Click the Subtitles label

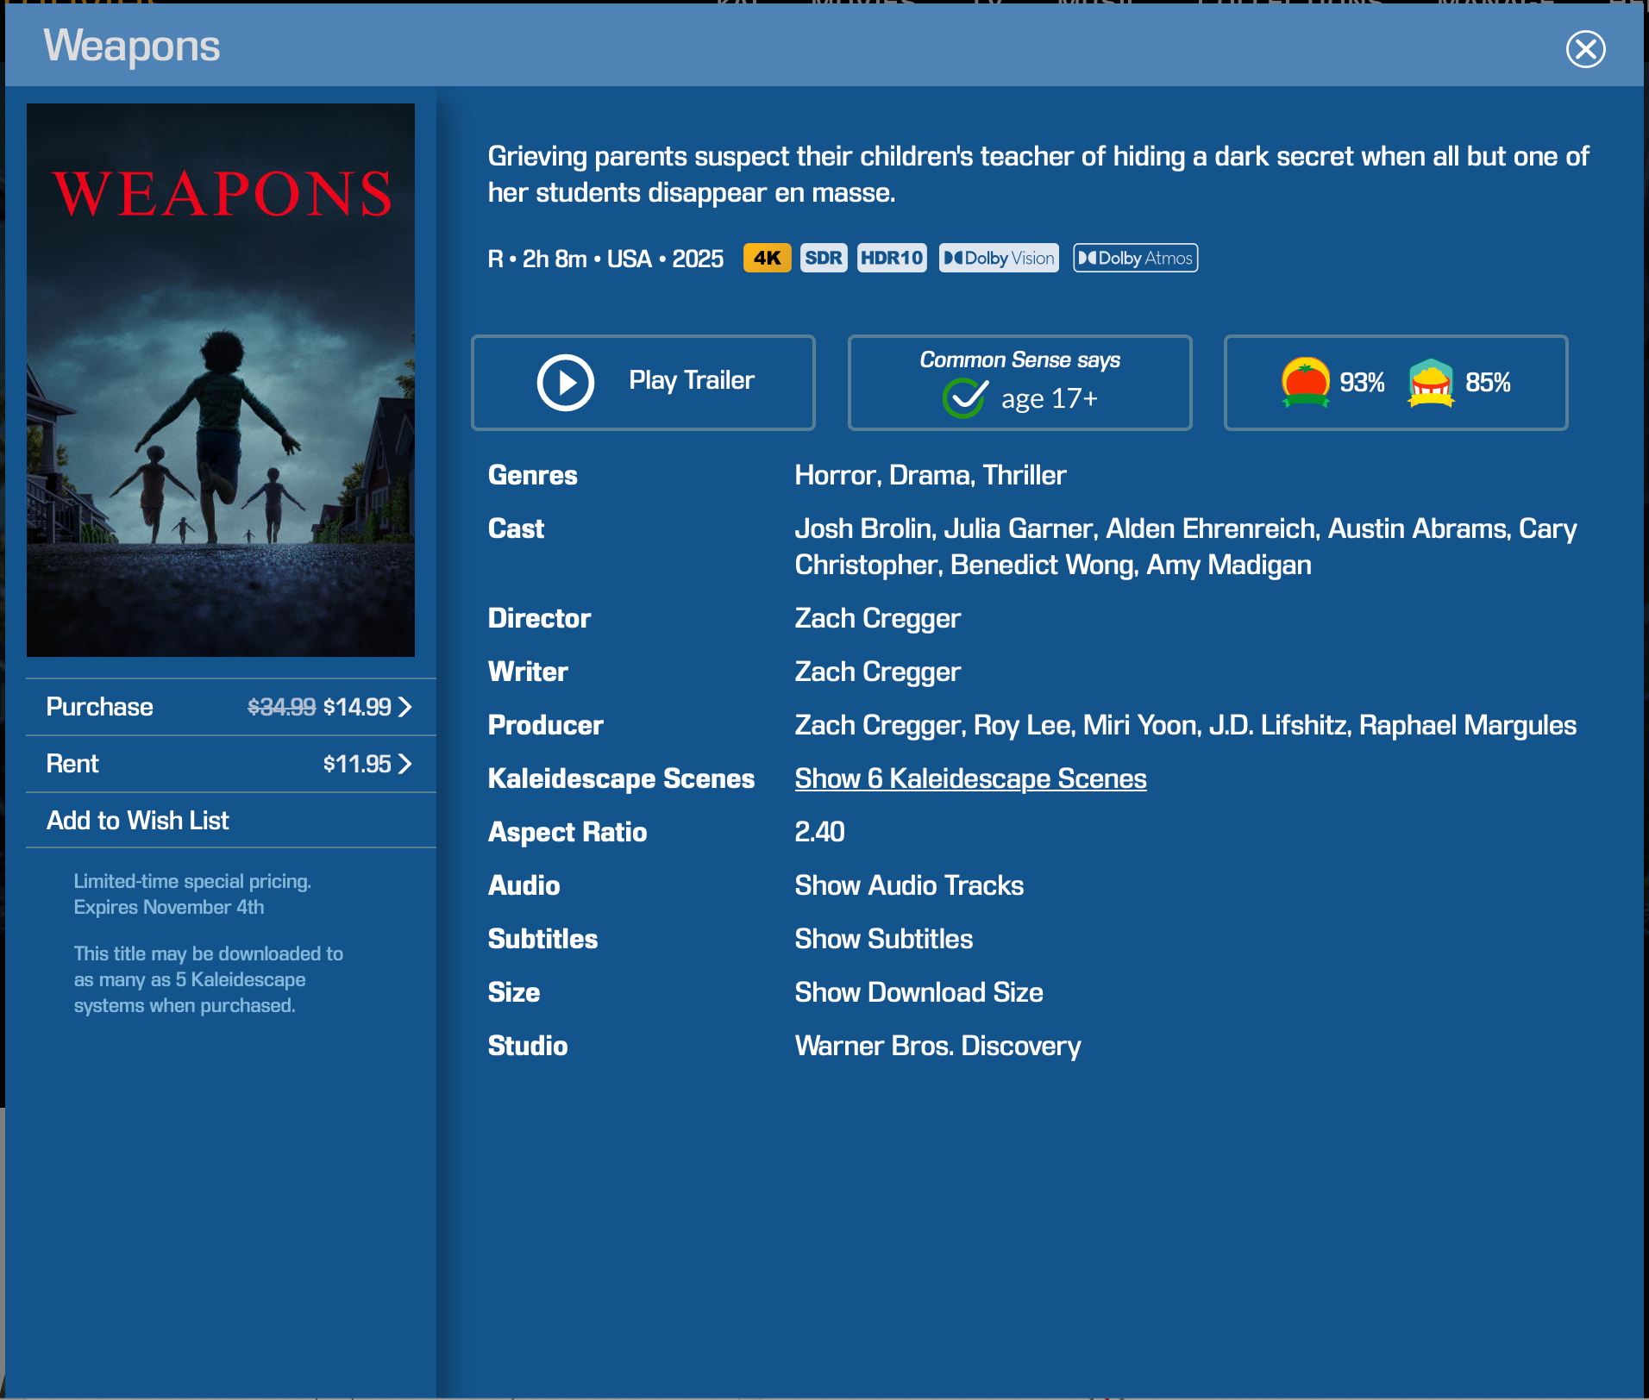tap(542, 939)
